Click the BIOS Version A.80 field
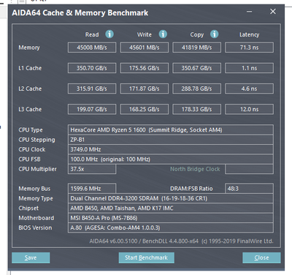This screenshot has width=292, height=275. [x=171, y=227]
